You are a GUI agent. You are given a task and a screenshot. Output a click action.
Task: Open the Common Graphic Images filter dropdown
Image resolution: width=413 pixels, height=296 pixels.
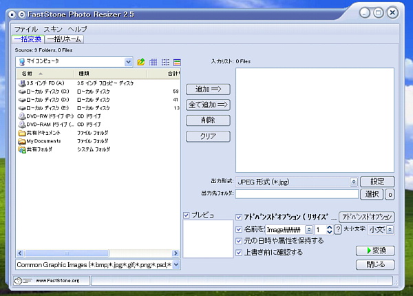pos(176,264)
